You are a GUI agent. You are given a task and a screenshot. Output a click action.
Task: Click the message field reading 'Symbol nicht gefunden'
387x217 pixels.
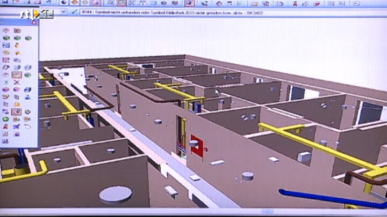[x=232, y=12]
